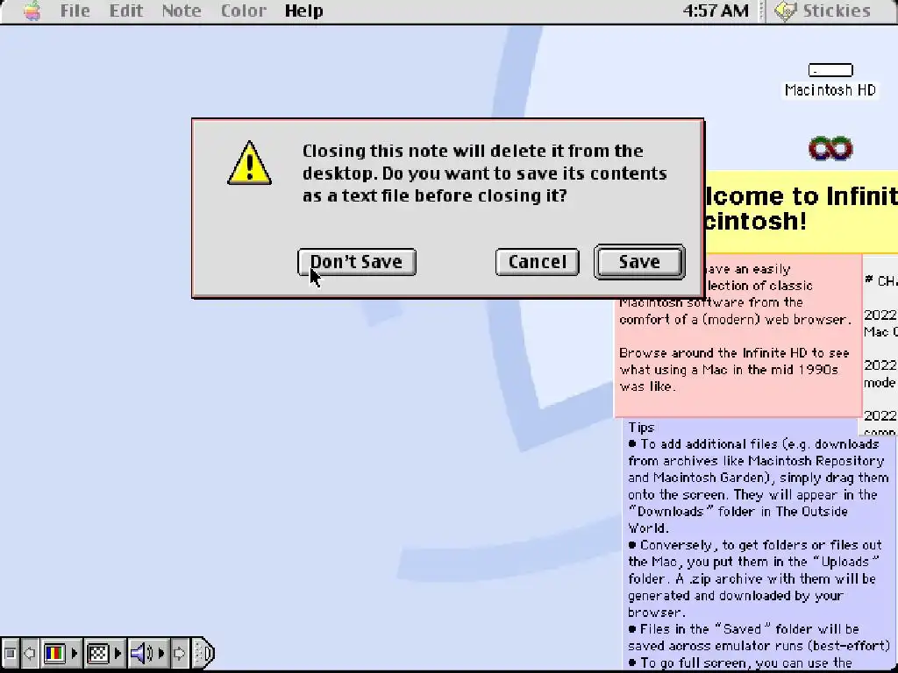
Task: Click the purple Tips sticky note
Action: pos(759,543)
